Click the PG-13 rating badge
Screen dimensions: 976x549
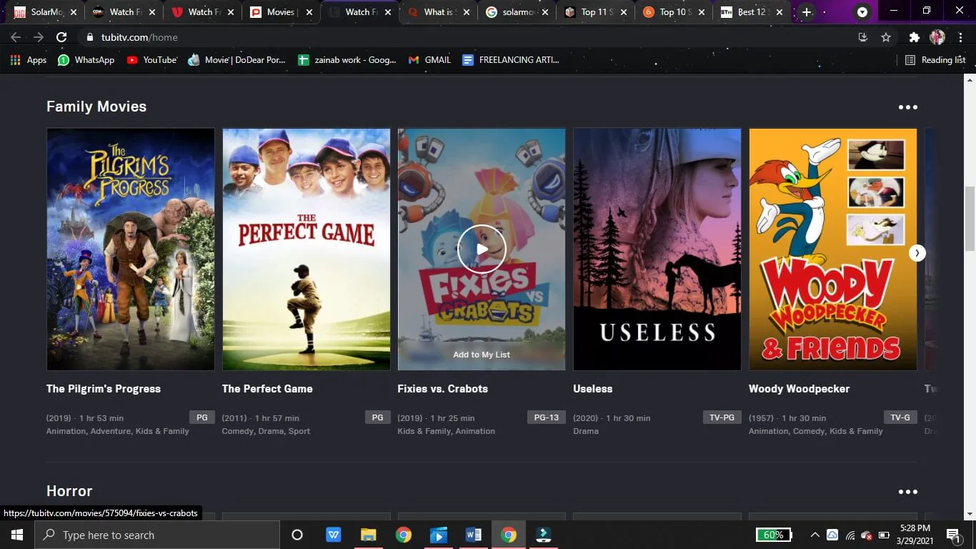click(x=547, y=417)
